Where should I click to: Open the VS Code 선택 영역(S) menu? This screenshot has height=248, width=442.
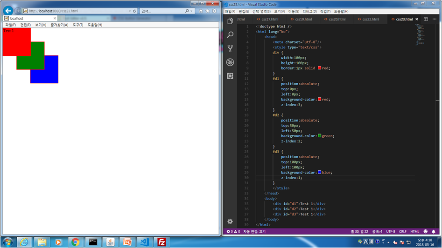(261, 12)
